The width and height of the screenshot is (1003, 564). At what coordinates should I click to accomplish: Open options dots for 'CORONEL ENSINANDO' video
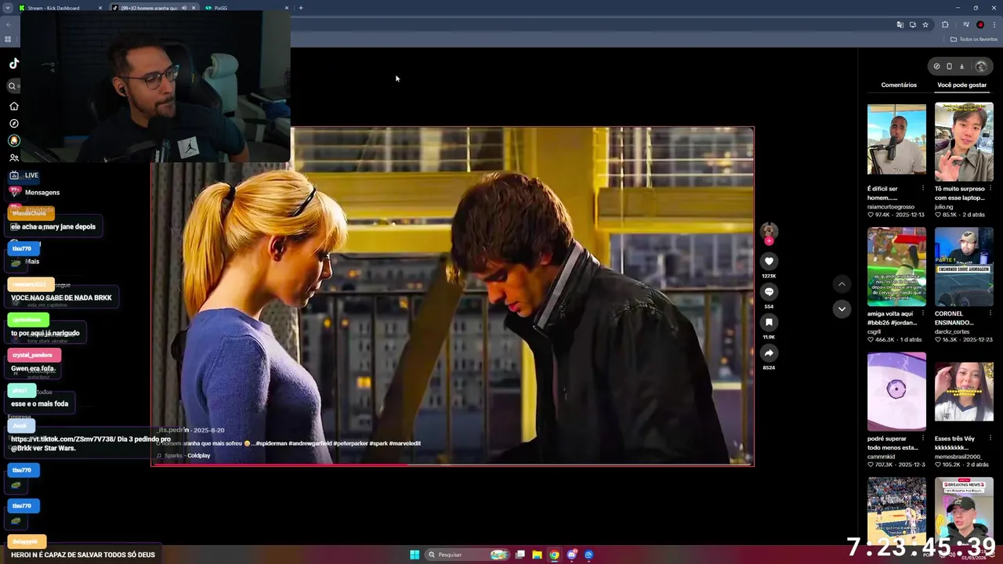tap(990, 313)
